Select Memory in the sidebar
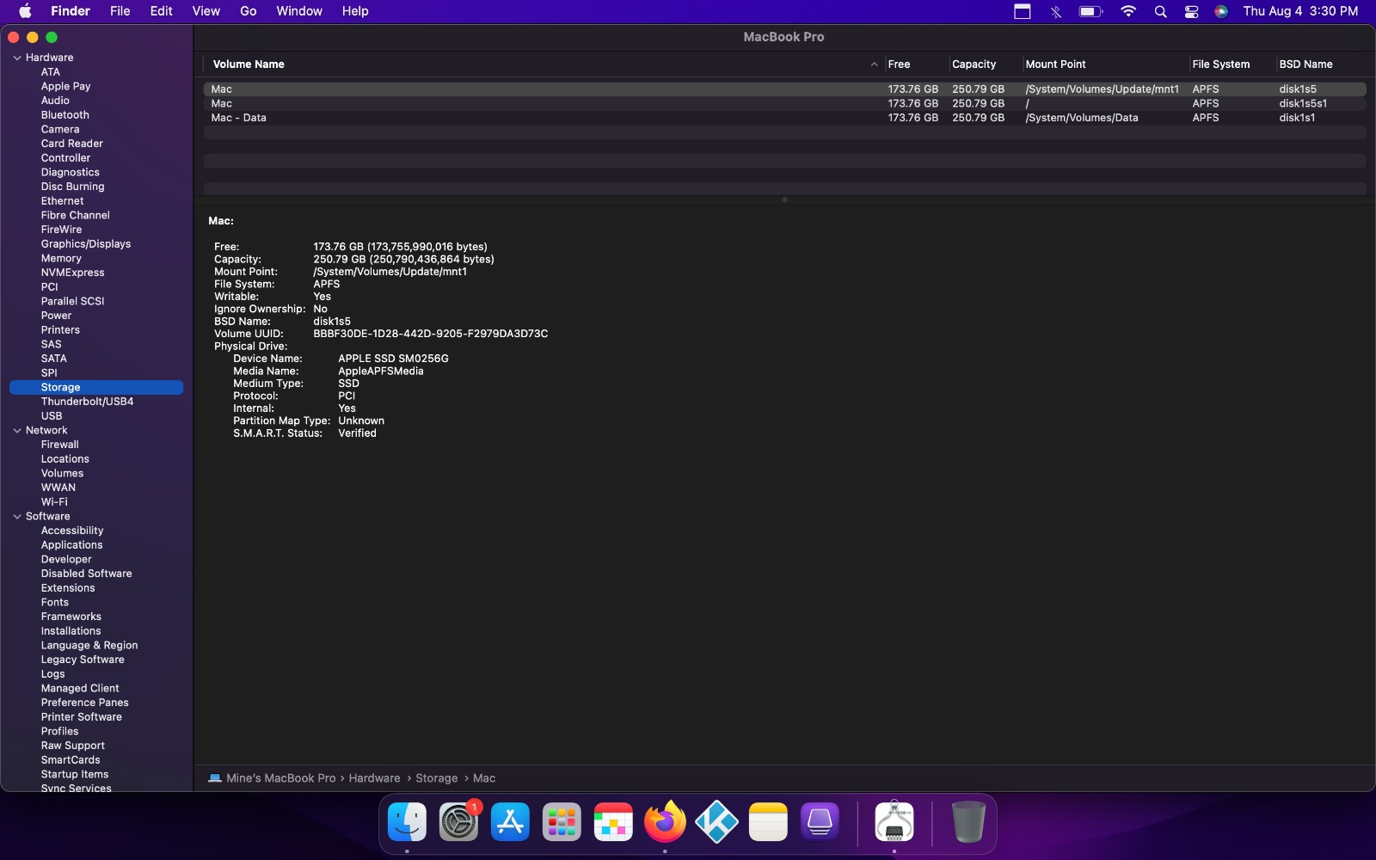The width and height of the screenshot is (1376, 860). pyautogui.click(x=61, y=258)
